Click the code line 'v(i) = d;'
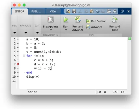 coord(43,68)
